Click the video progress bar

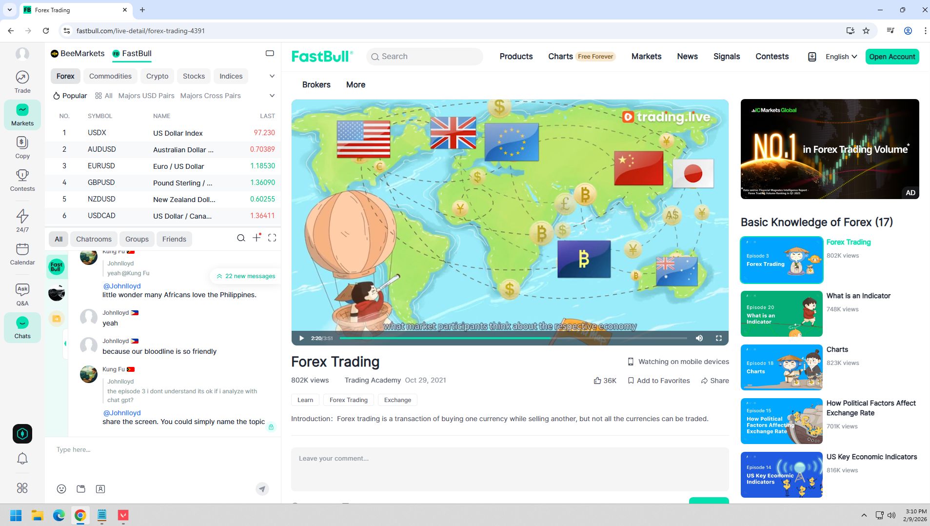click(513, 338)
